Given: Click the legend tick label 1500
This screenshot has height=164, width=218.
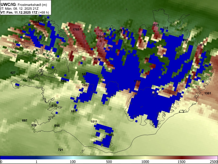Looking at the screenshot, I should coord(182,162).
